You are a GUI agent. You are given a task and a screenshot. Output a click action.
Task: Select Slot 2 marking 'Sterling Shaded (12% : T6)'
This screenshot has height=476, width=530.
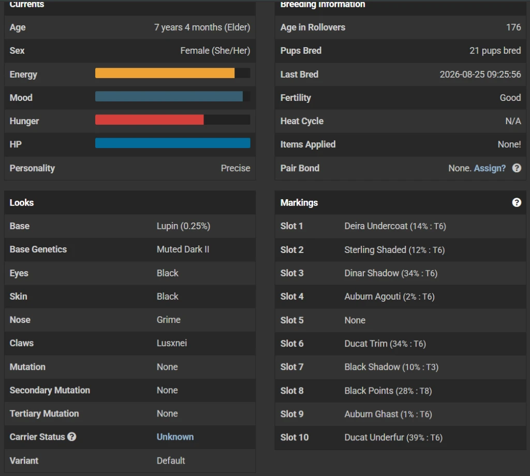pos(394,250)
